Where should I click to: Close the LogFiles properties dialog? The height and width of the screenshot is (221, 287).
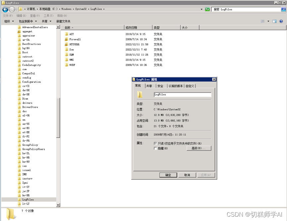coord(214,79)
